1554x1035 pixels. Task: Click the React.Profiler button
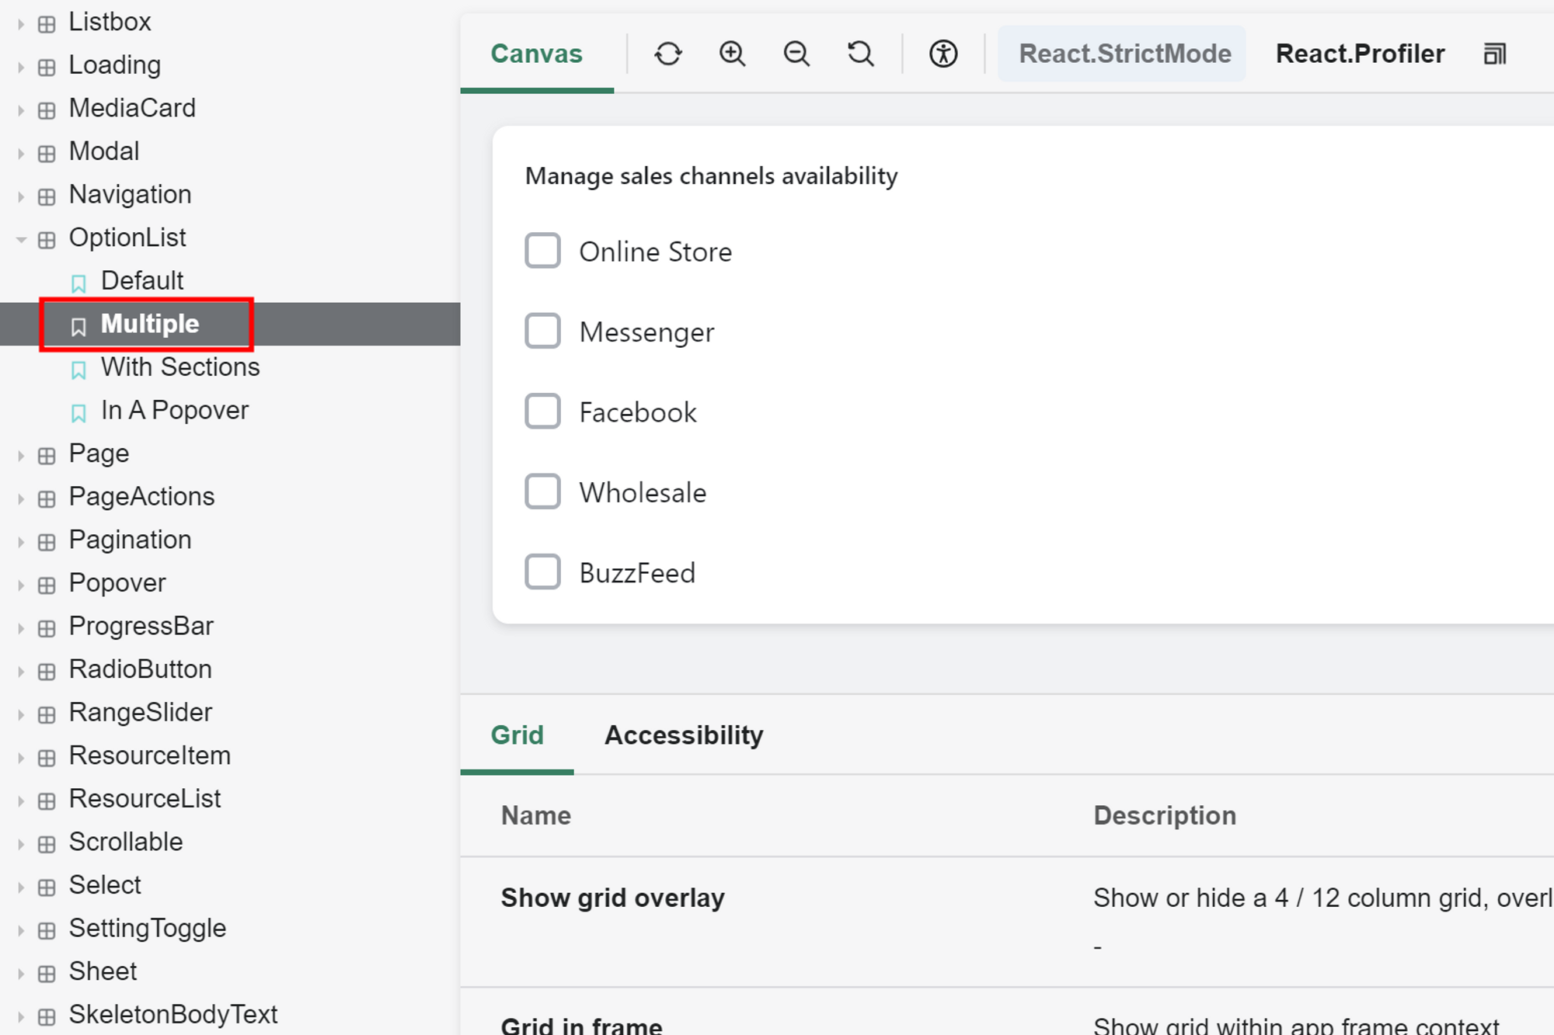pos(1360,54)
